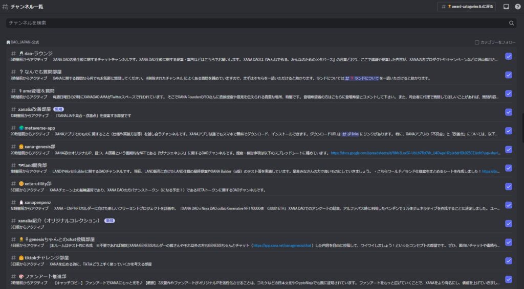Toggle the xeta-utility部 channel checkbox
The width and height of the screenshot is (524, 289).
click(x=508, y=186)
